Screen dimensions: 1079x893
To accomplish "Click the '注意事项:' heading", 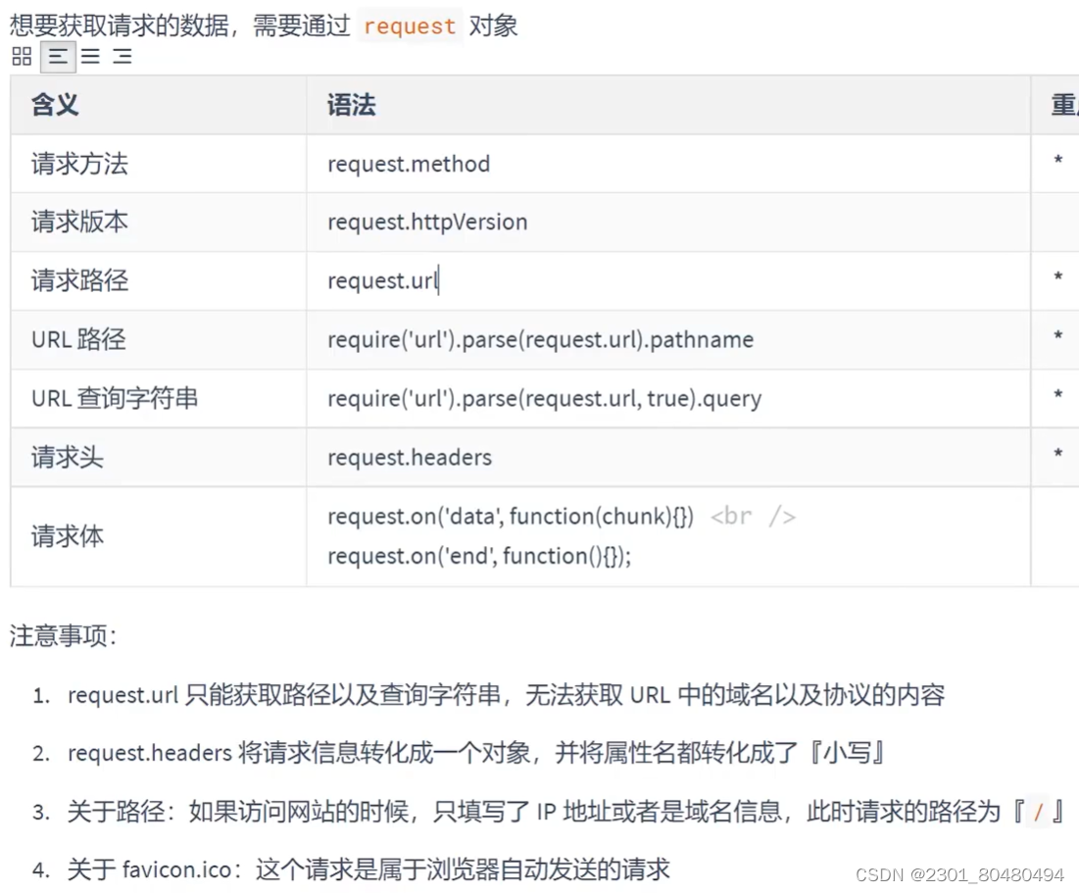I will point(64,635).
